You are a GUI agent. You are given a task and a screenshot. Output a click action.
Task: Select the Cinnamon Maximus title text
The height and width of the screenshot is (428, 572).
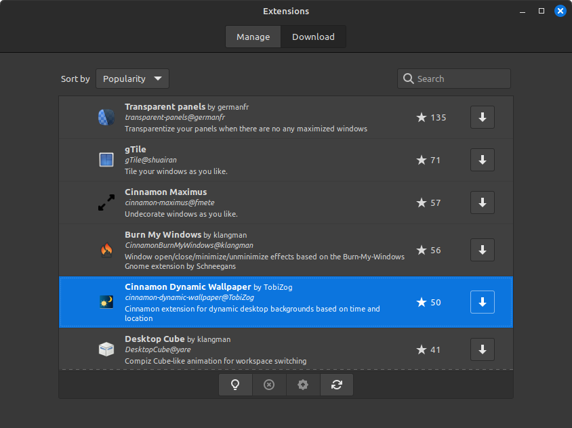pyautogui.click(x=165, y=192)
